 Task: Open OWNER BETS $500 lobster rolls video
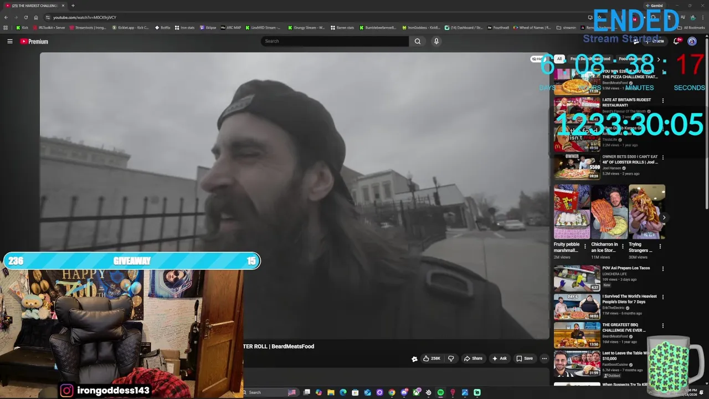[x=630, y=159]
